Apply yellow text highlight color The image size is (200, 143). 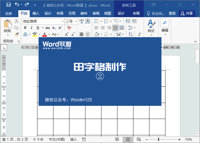point(35,34)
